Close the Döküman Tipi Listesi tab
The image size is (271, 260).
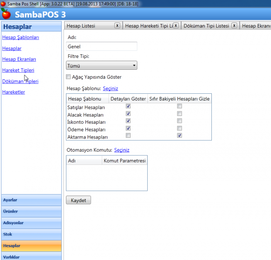tap(234, 26)
